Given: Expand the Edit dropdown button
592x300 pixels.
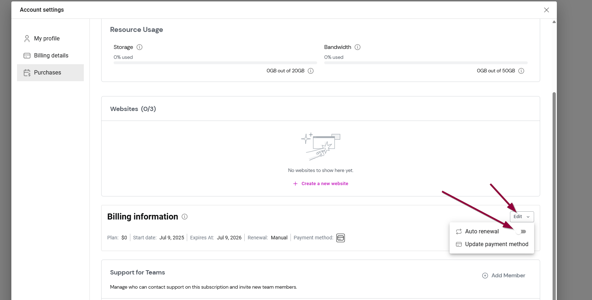Looking at the screenshot, I should coord(522,217).
